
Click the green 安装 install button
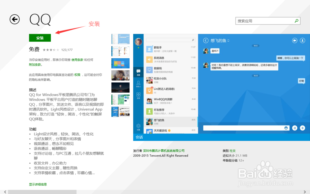tap(40, 38)
